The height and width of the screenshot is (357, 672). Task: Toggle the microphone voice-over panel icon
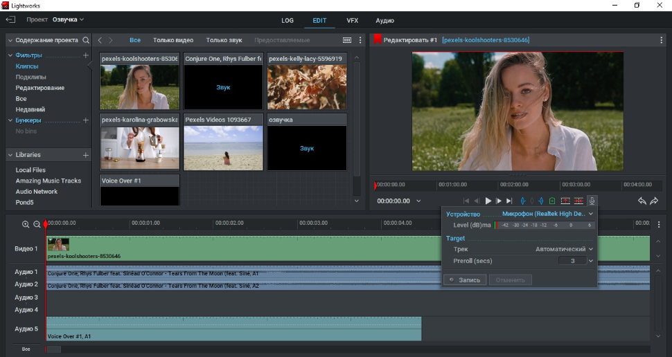coord(592,201)
